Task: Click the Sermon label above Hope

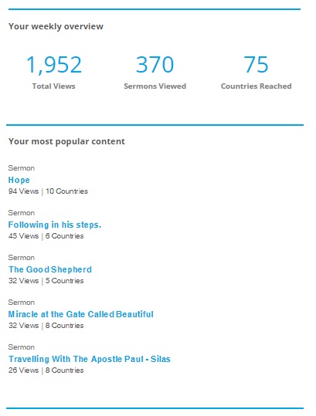Action: (21, 168)
